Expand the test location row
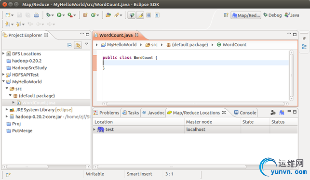Image resolution: width=310 pixels, height=180 pixels. [94, 129]
